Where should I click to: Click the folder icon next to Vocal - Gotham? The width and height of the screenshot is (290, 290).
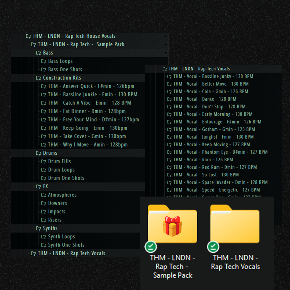(x=169, y=129)
